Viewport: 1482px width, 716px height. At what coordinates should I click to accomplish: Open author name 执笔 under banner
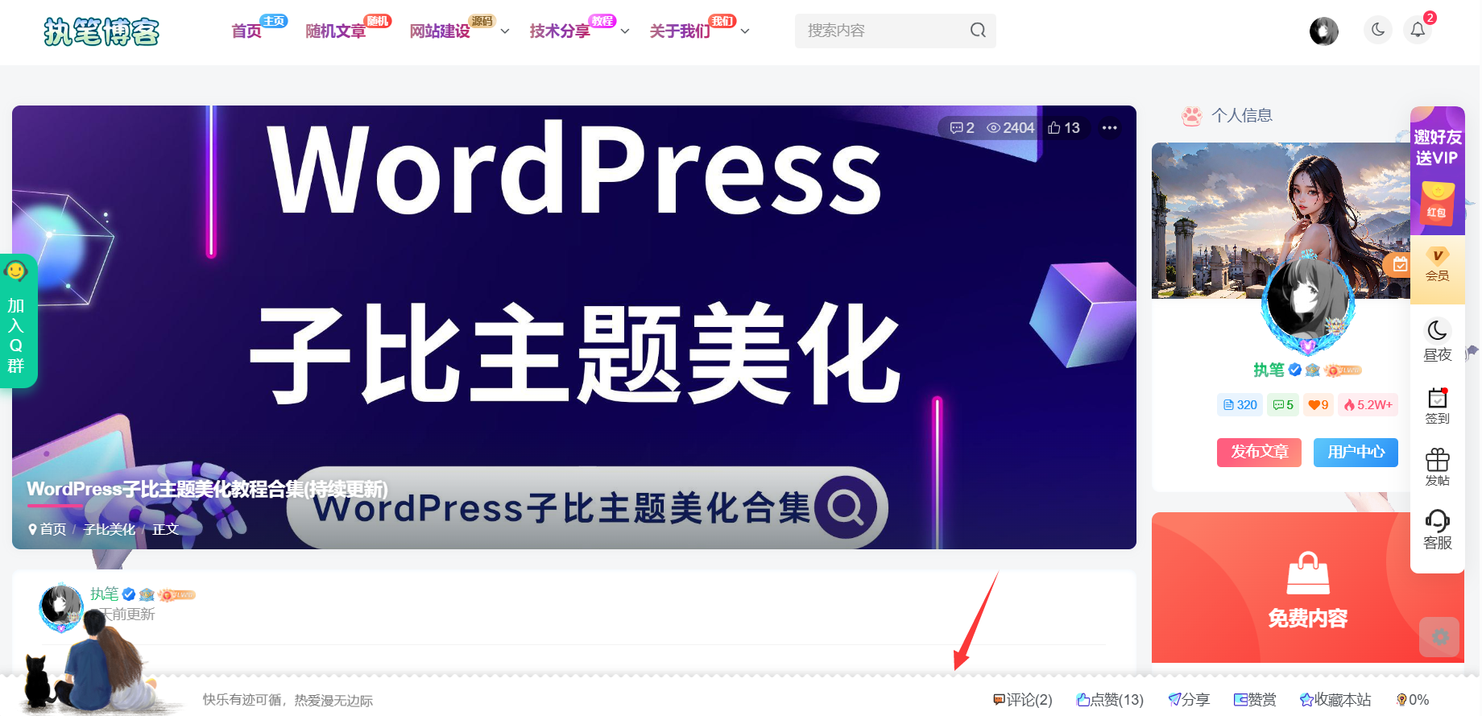[x=105, y=594]
